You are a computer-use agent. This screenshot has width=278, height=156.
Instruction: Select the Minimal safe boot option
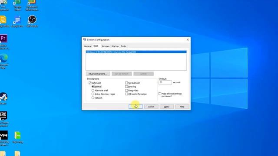click(93, 87)
